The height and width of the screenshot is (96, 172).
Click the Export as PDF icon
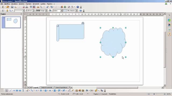[x=24, y=7]
